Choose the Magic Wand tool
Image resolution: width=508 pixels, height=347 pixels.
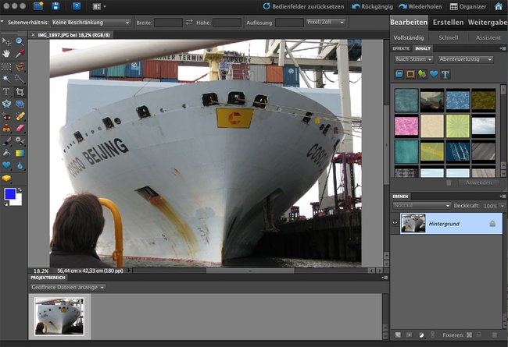(x=6, y=79)
